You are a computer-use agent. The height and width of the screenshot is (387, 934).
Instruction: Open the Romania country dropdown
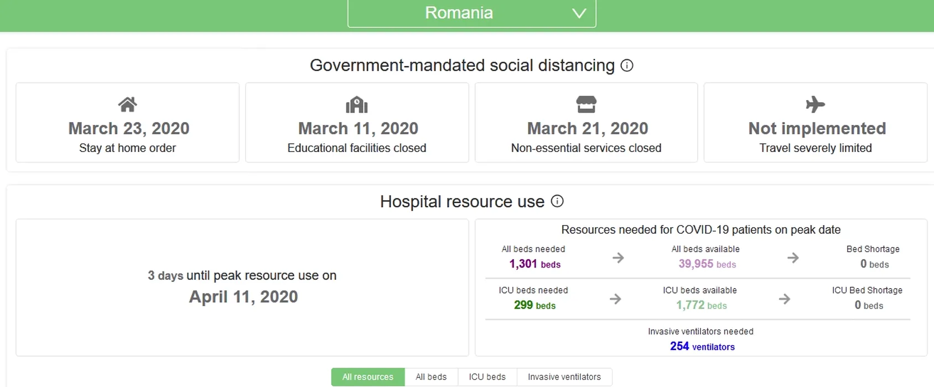[x=459, y=13]
